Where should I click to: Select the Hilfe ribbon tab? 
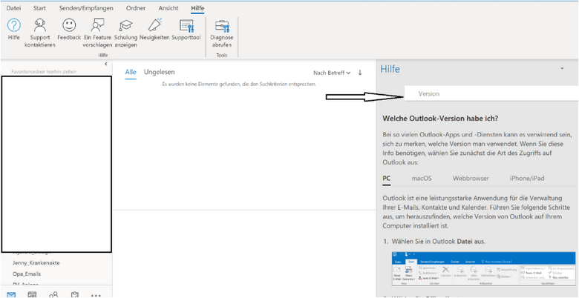[x=198, y=7]
